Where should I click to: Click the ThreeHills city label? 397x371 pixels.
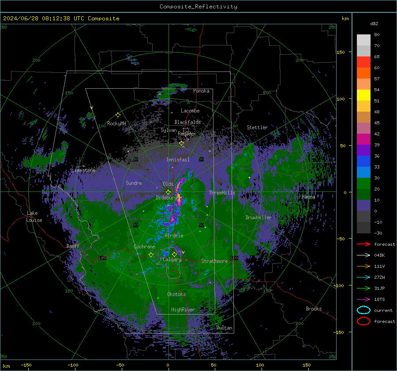[x=222, y=193]
